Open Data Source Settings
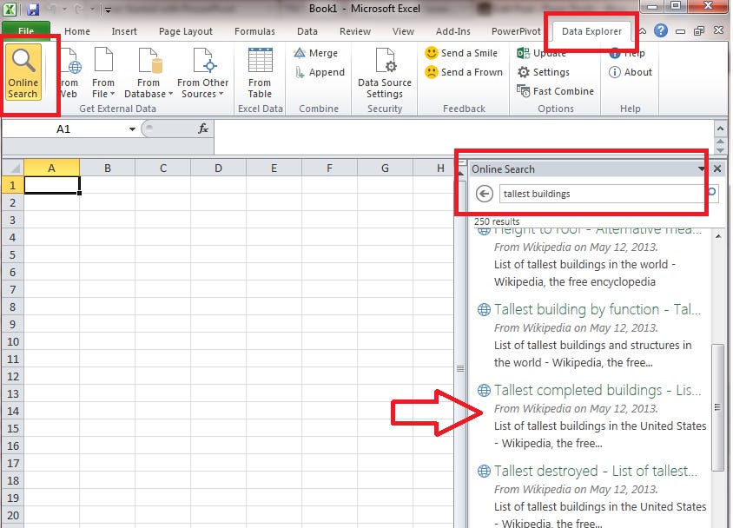Viewport: 733px width, 528px height. coord(385,72)
